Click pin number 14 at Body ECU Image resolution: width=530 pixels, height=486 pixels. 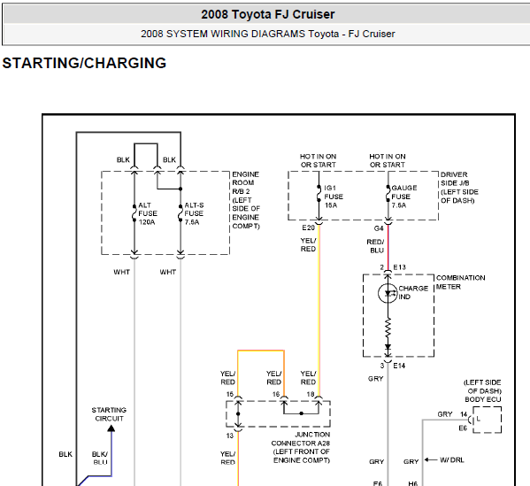464,414
